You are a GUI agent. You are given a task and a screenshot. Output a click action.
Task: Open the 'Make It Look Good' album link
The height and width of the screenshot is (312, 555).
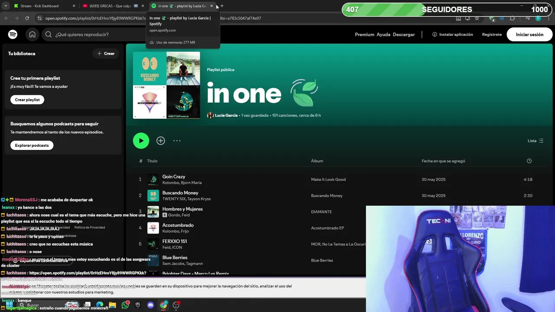[328, 179]
